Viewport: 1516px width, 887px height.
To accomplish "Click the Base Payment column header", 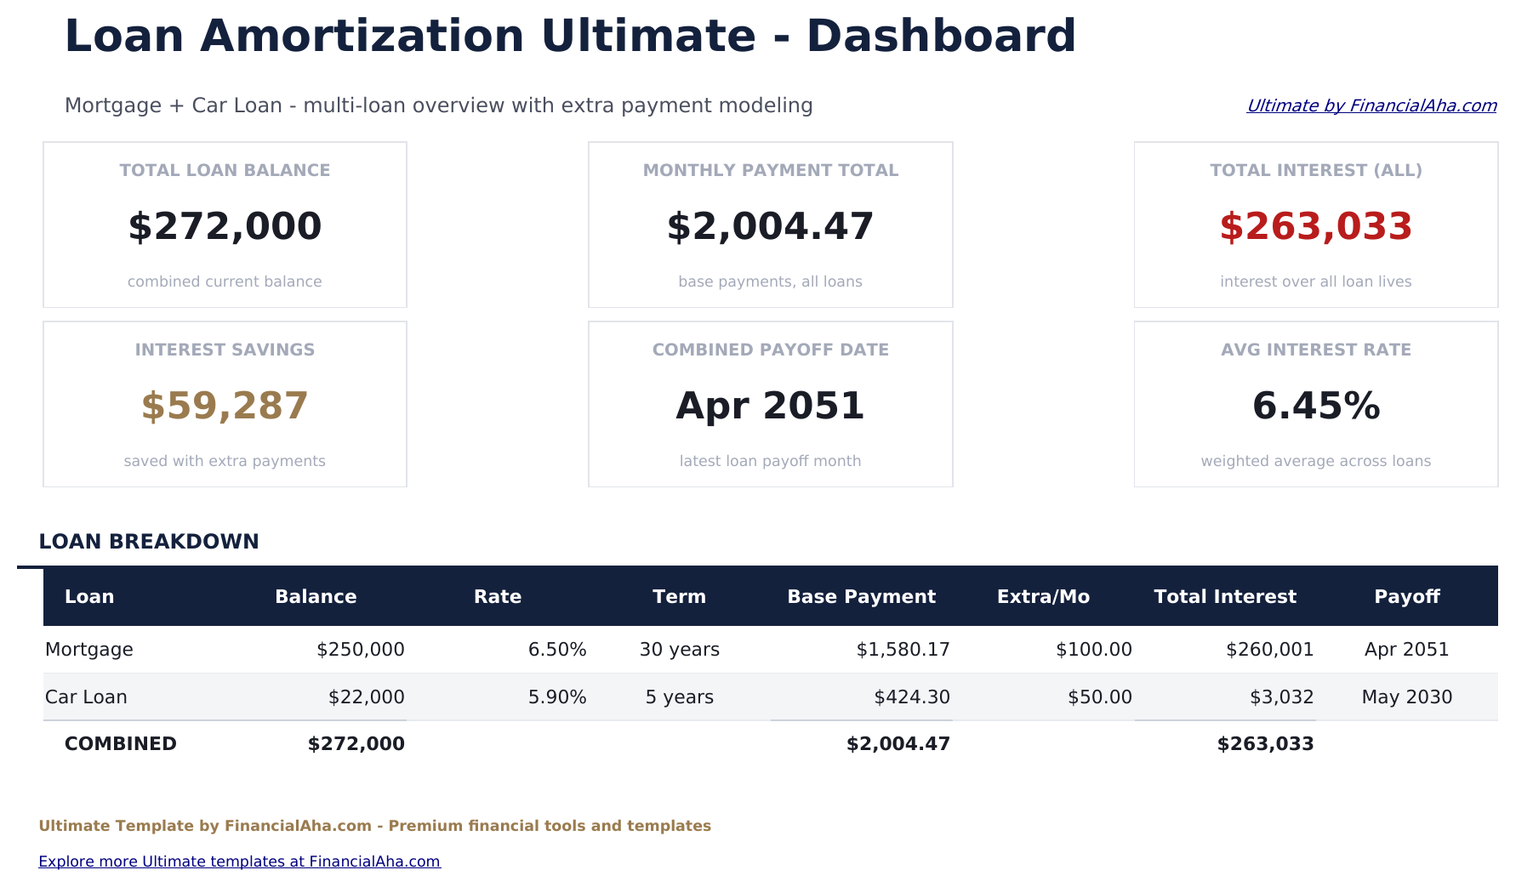I will click(x=860, y=596).
